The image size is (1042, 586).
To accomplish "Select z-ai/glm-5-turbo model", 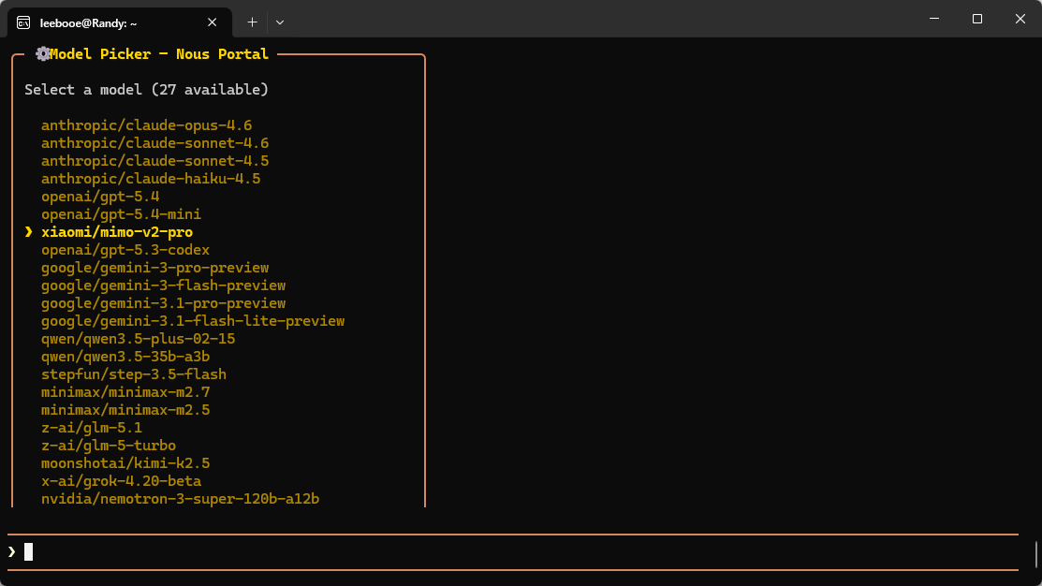I will 109,446.
